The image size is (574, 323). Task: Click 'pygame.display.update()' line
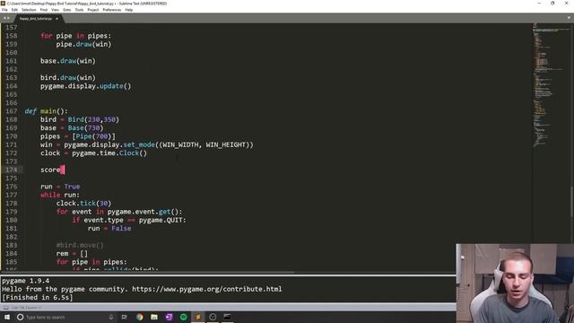[86, 86]
